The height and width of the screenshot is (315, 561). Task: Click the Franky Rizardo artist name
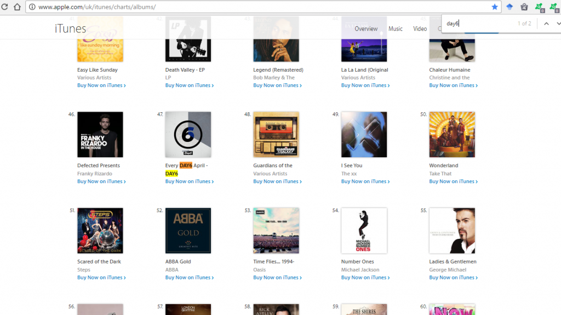(95, 174)
